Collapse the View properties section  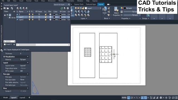click(28, 88)
